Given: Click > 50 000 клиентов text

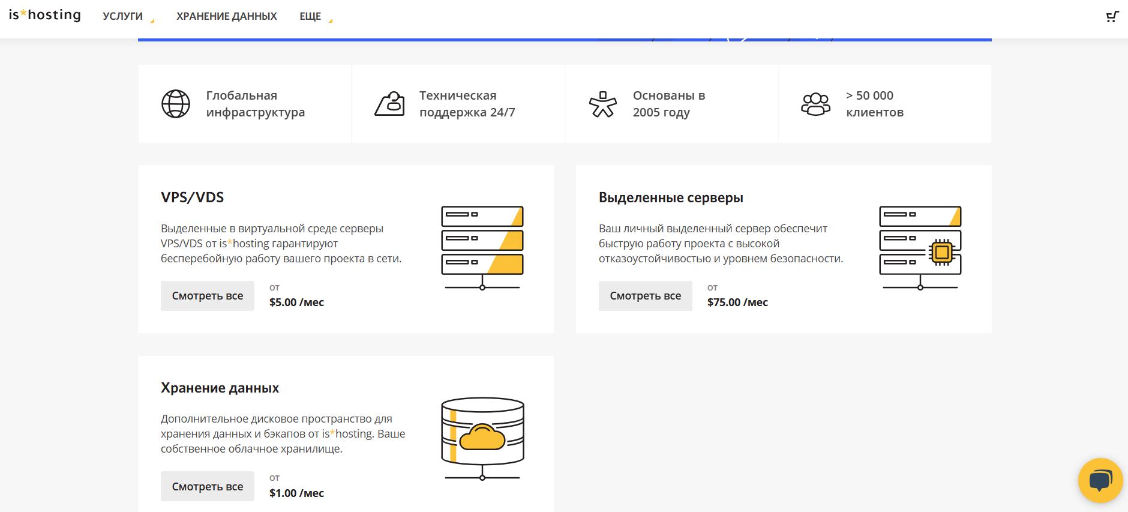Looking at the screenshot, I should (875, 104).
